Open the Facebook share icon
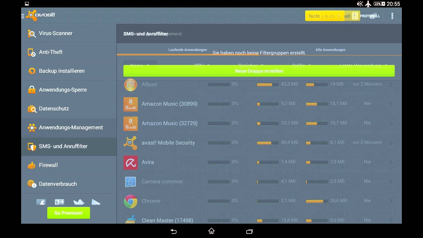The image size is (423, 238). tap(41, 202)
